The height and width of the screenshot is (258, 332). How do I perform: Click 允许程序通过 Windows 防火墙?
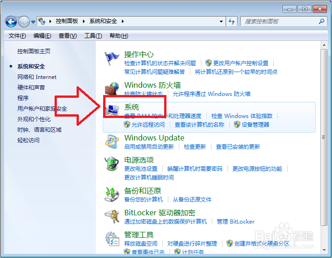pos(211,94)
